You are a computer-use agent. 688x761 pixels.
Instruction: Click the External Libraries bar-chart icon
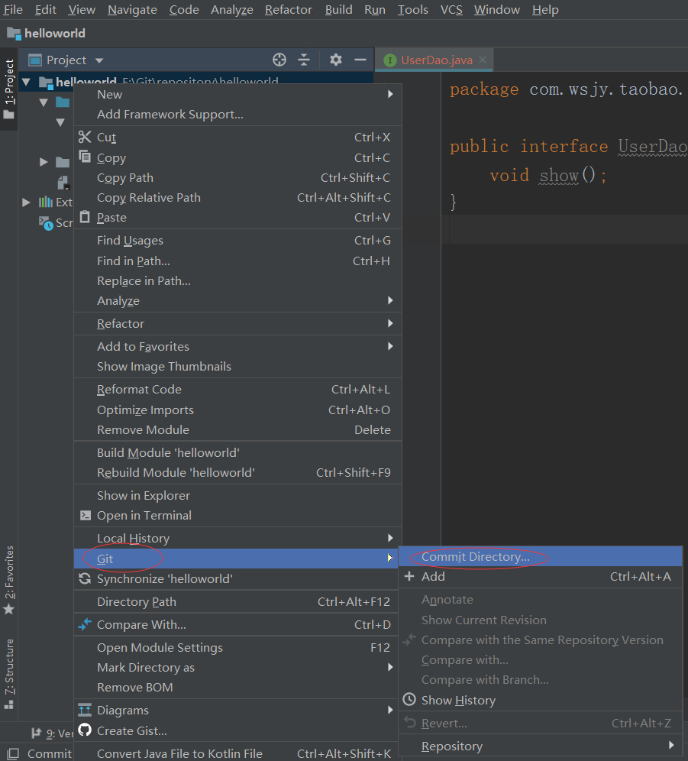[x=46, y=202]
